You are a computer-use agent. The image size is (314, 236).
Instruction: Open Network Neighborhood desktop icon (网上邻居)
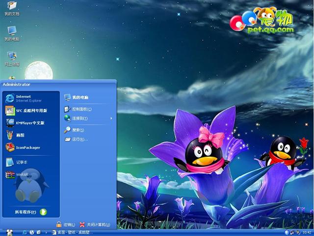(x=12, y=59)
